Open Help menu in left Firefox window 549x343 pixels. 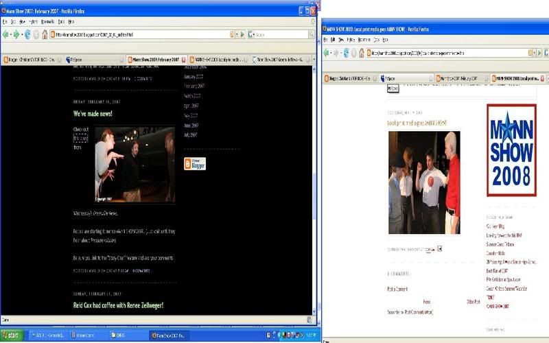[x=71, y=22]
